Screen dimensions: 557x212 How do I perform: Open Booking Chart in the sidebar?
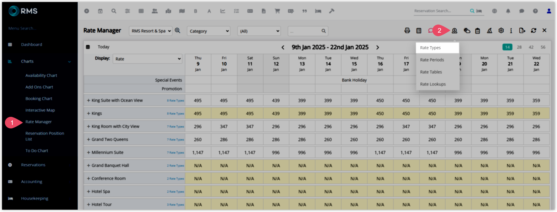click(39, 99)
